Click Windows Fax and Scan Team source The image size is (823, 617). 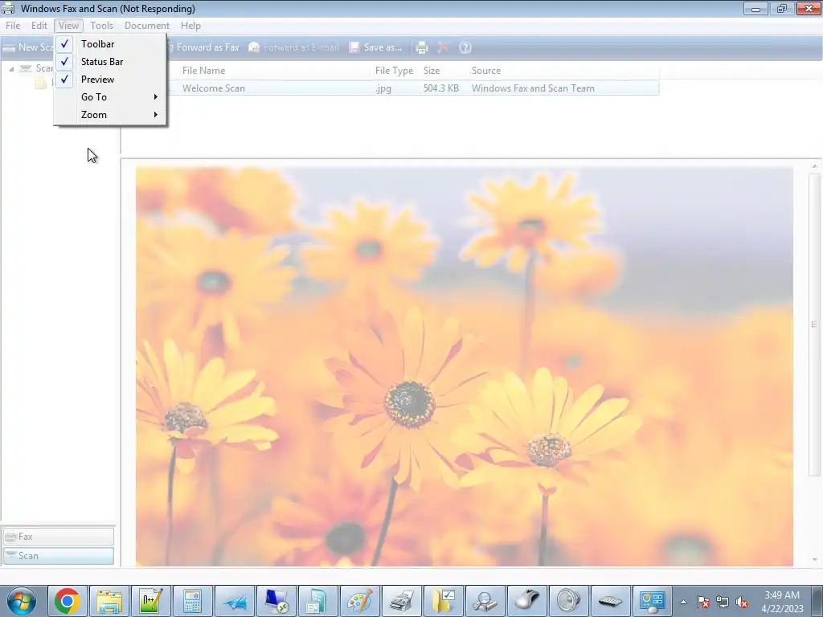(533, 88)
